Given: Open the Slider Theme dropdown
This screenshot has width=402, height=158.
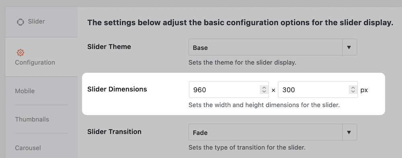Looking at the screenshot, I should (x=273, y=47).
